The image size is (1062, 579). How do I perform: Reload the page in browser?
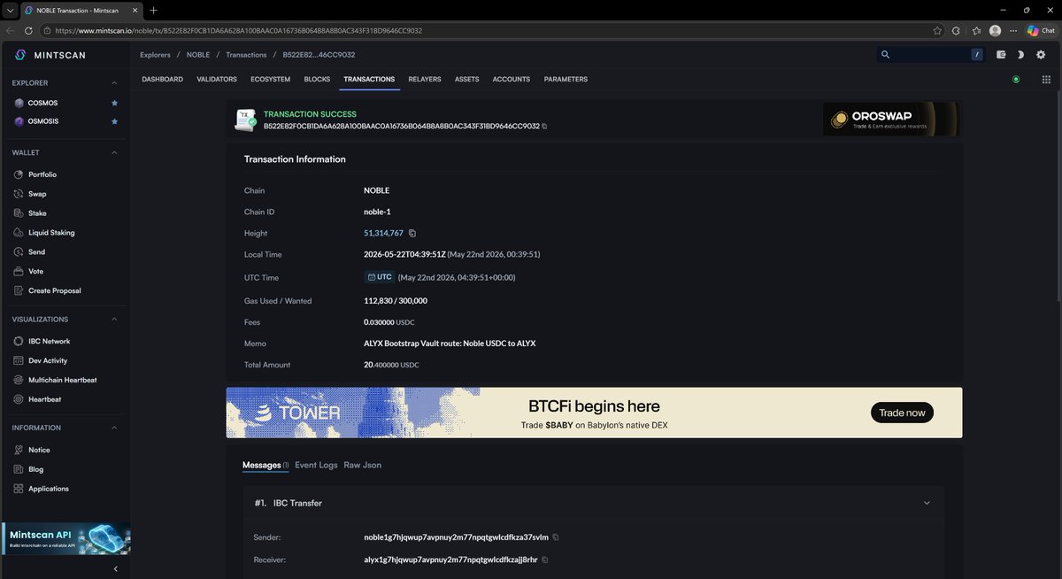tap(28, 30)
